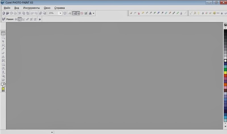Click the Undo arrow icon
Image resolution: width=227 pixels, height=134 pixels.
click(32, 13)
